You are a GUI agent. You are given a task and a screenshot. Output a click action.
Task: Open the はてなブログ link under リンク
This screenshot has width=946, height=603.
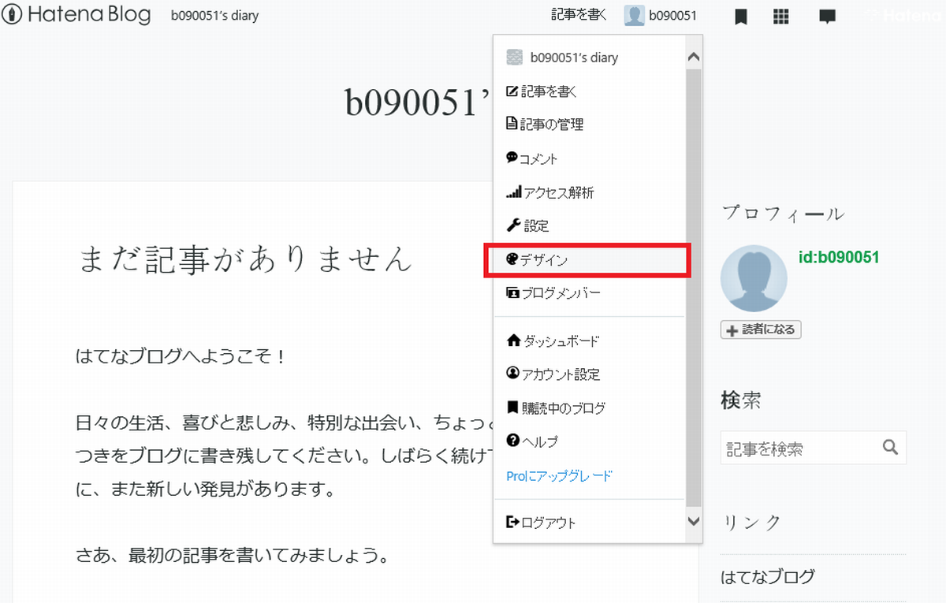coord(767,577)
